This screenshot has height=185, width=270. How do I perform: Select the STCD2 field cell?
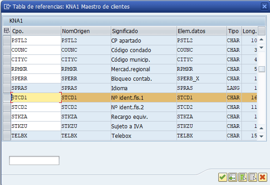click(x=36, y=107)
